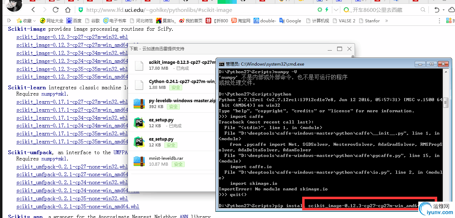Click the file icon of scikit_image download
Viewport: 455px width, 218px height.
tap(139, 65)
